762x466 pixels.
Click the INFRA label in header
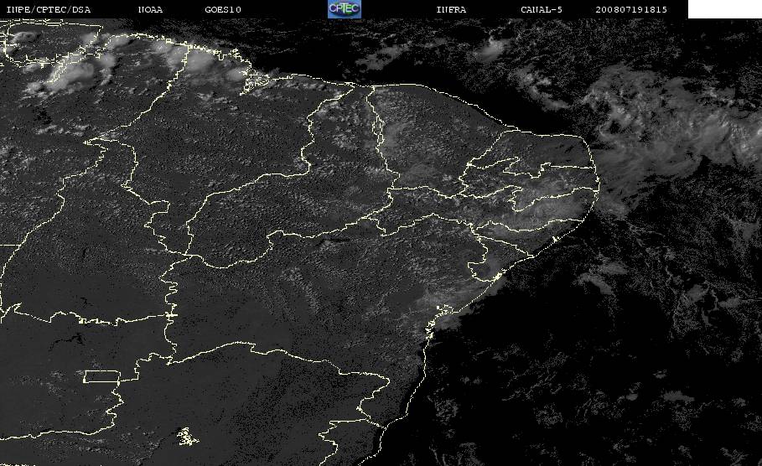451,9
